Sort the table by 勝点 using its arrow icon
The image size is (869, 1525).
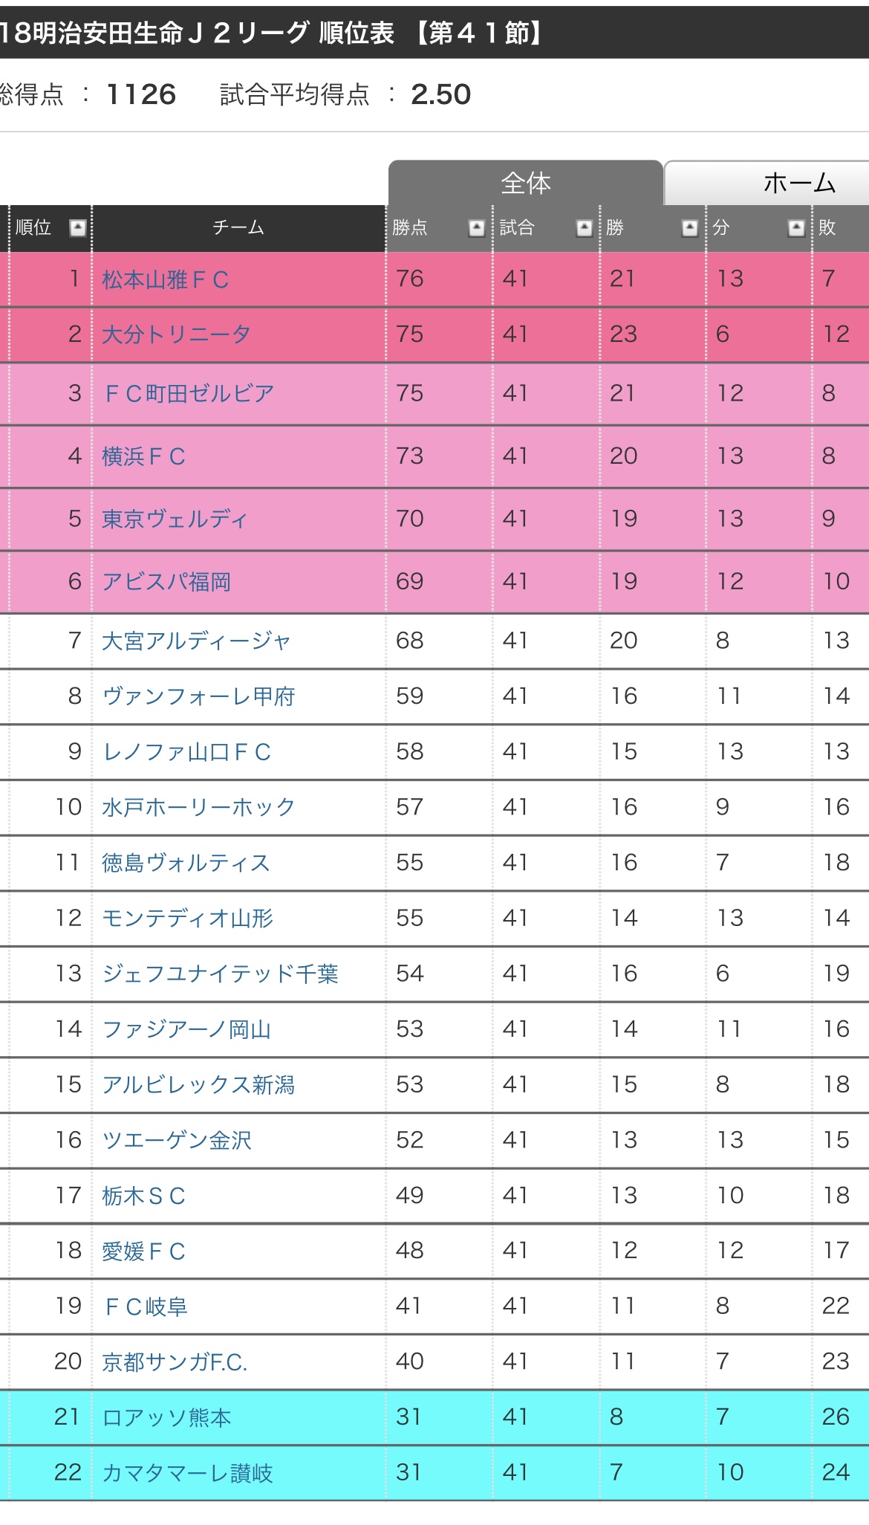point(477,228)
